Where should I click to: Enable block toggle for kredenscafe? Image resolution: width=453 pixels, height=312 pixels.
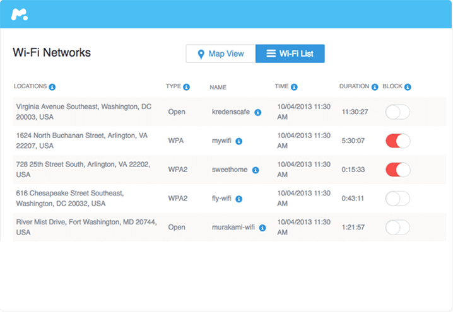point(398,112)
